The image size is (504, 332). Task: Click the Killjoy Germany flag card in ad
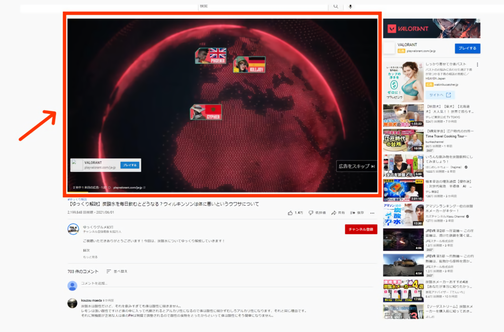[249, 64]
